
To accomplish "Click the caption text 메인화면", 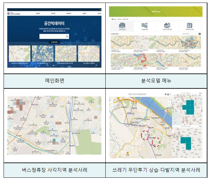I will pos(55,81).
